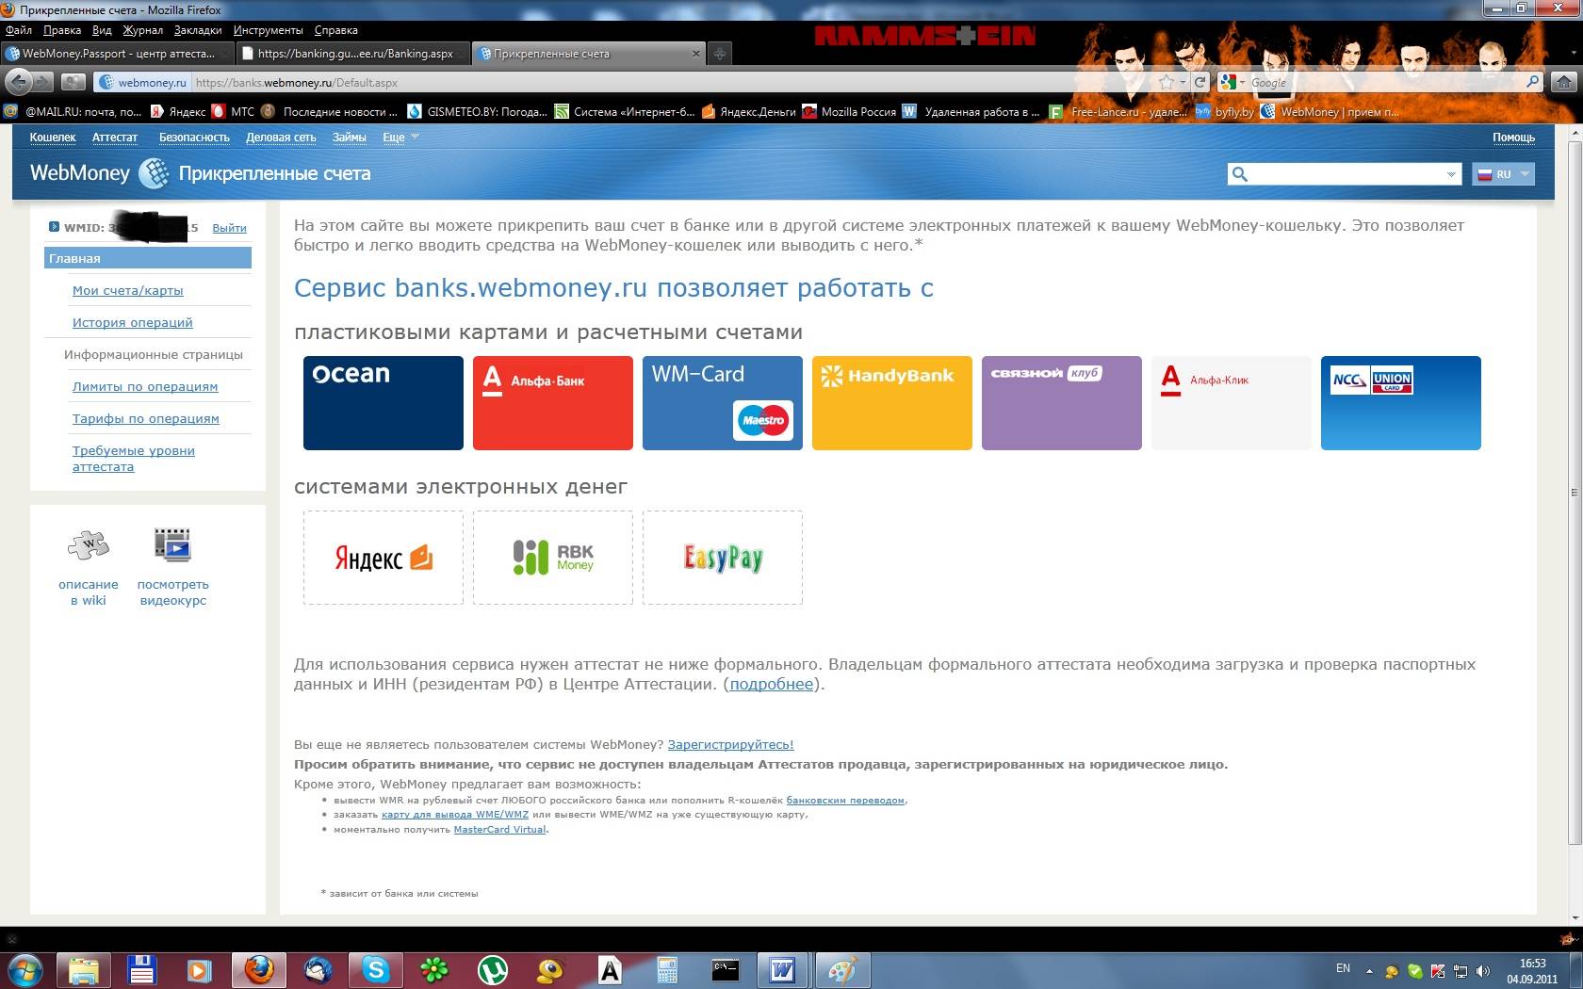Open uTorrent from the taskbar
The width and height of the screenshot is (1583, 989).
pos(493,969)
